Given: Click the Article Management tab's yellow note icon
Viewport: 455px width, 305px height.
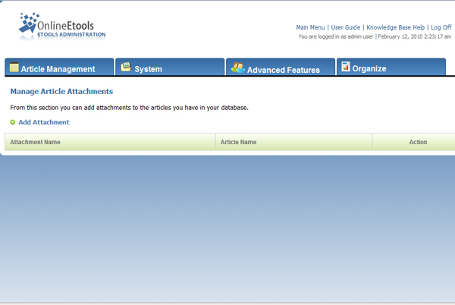Looking at the screenshot, I should click(14, 68).
